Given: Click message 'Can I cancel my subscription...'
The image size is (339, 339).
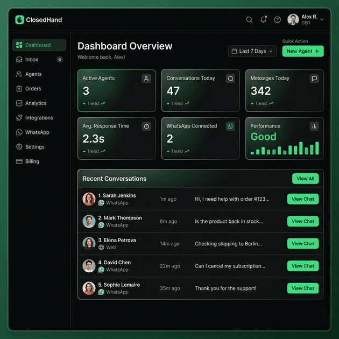Looking at the screenshot, I should [x=230, y=266].
